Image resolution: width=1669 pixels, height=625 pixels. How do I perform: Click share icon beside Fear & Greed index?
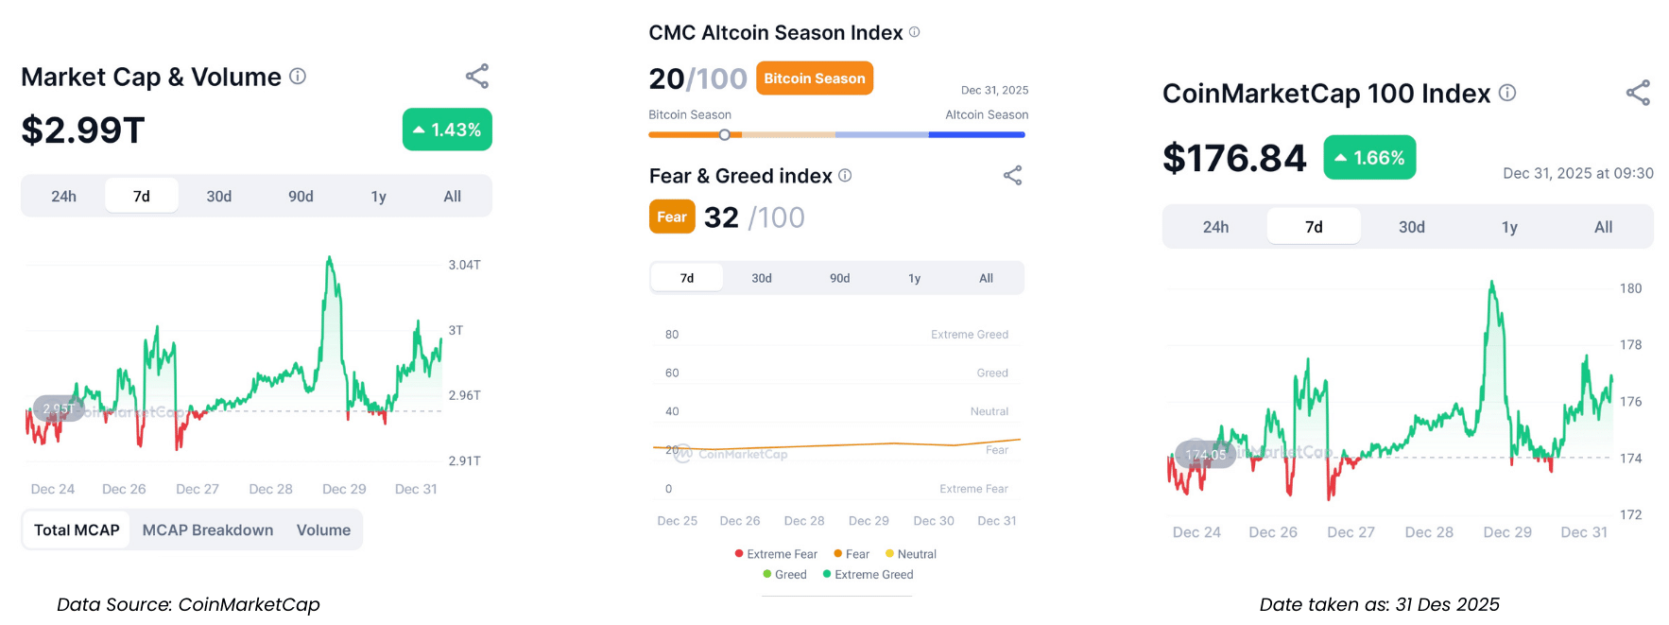1012,176
